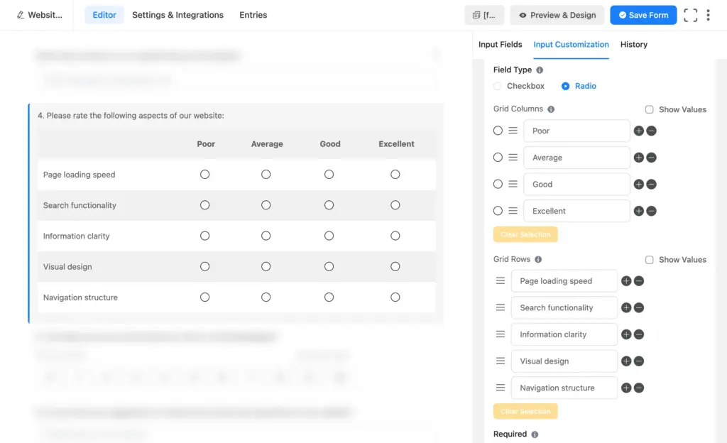Remove the Visual design row

[638, 361]
